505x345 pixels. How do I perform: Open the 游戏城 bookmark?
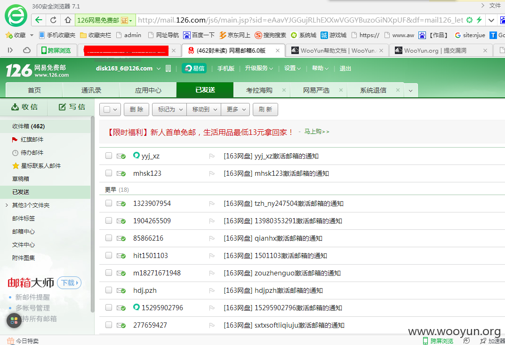click(334, 35)
